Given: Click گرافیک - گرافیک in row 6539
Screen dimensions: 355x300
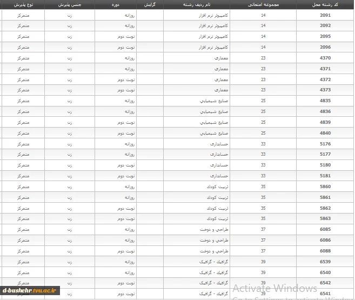Looking at the screenshot, I should (213, 262).
